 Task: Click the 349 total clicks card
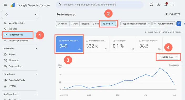pos(69,44)
